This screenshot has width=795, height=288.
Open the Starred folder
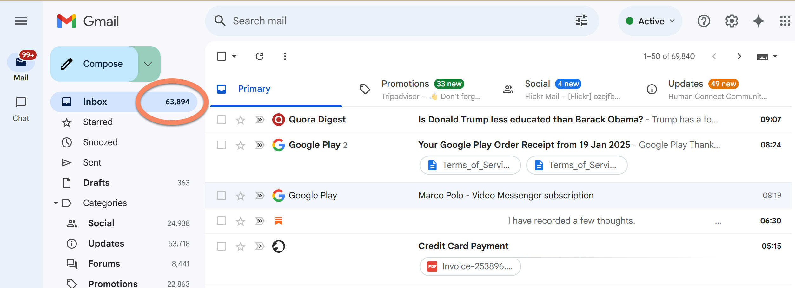pos(124,122)
